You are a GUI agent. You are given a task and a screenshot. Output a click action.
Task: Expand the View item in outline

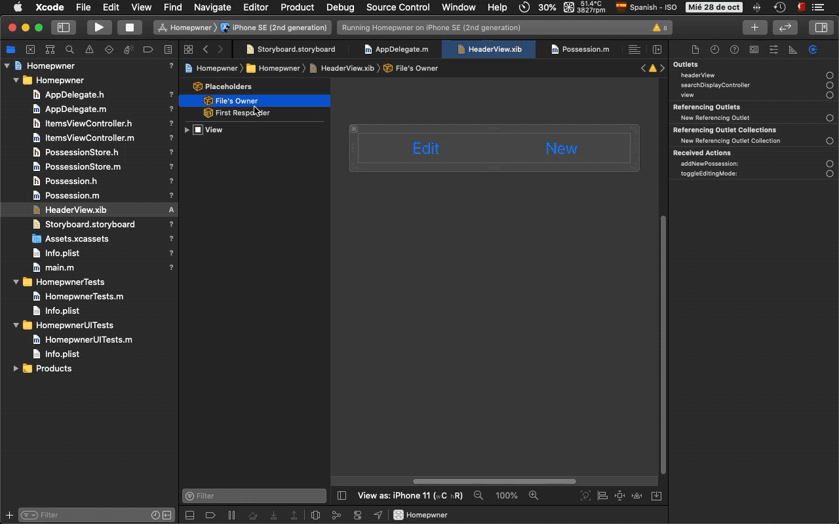pos(187,130)
